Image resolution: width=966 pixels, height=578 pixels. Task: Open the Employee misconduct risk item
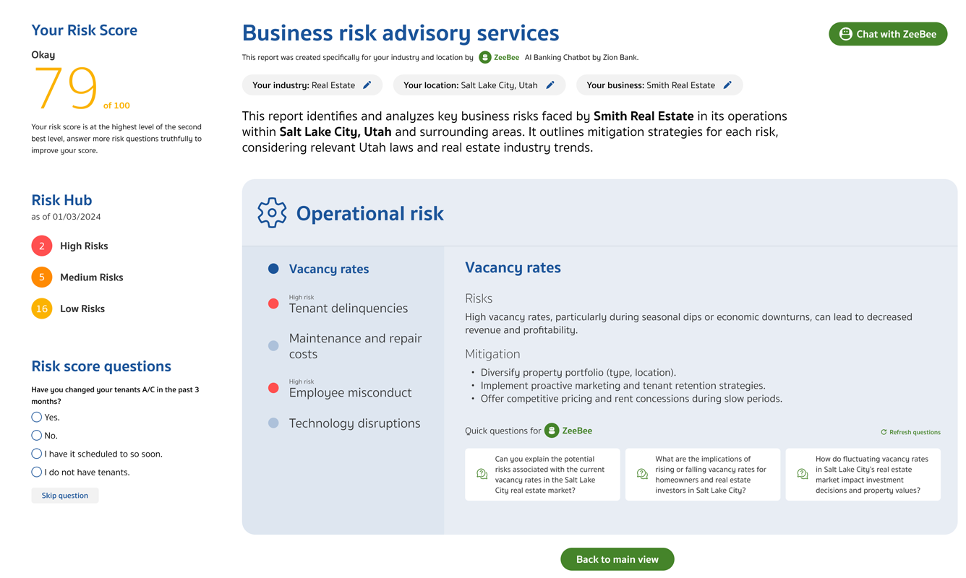click(x=350, y=392)
